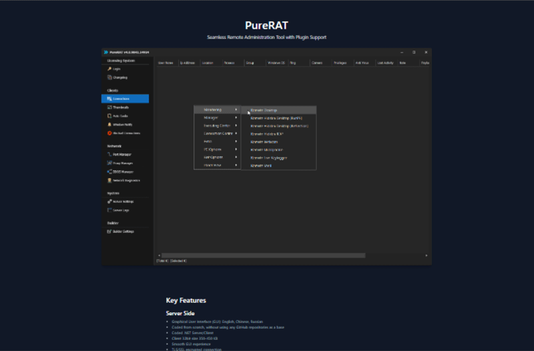Choose Remote Desktop in the submenu
534x351 pixels.
pyautogui.click(x=278, y=110)
